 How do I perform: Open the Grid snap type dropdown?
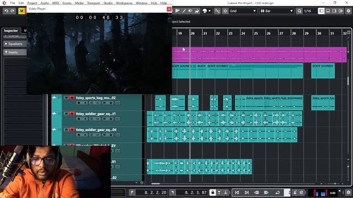point(243,11)
